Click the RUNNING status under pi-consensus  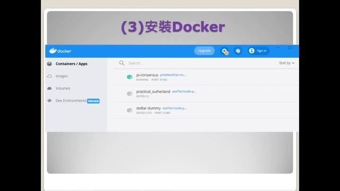coord(142,80)
